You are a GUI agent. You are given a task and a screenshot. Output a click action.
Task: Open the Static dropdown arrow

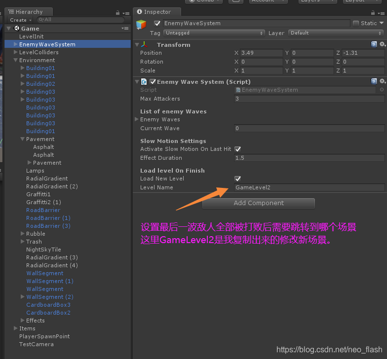382,23
